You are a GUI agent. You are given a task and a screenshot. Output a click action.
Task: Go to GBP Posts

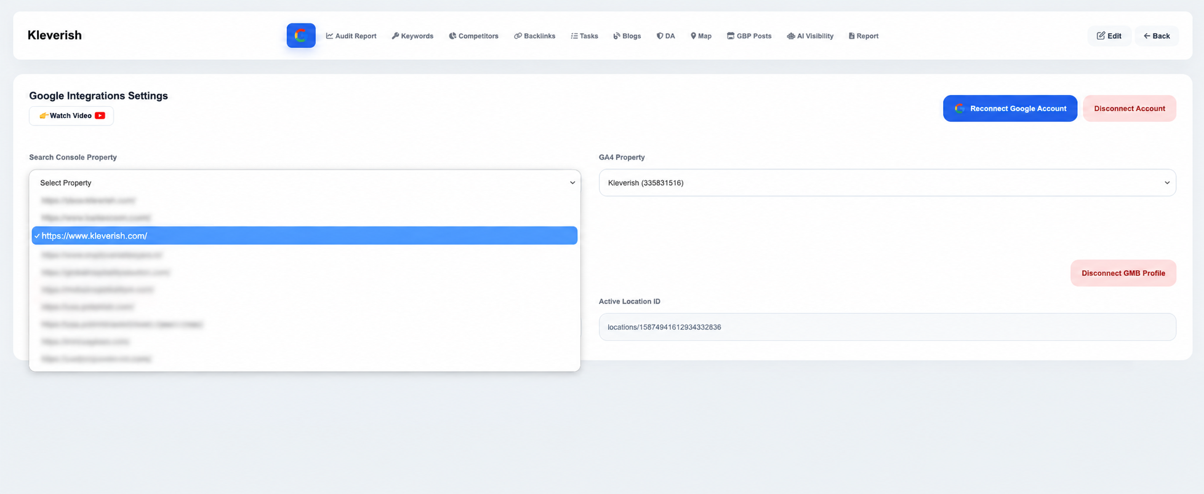pos(748,36)
